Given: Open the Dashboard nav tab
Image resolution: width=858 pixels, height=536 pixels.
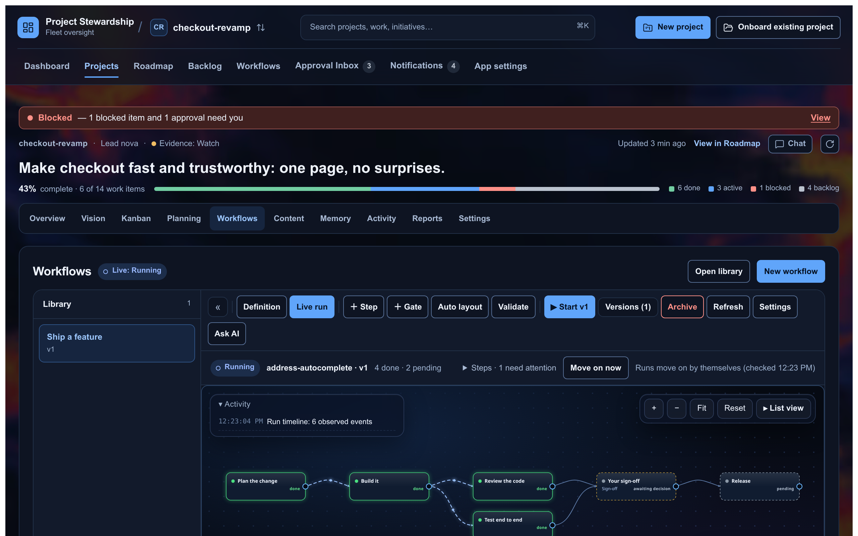Looking at the screenshot, I should (x=47, y=66).
